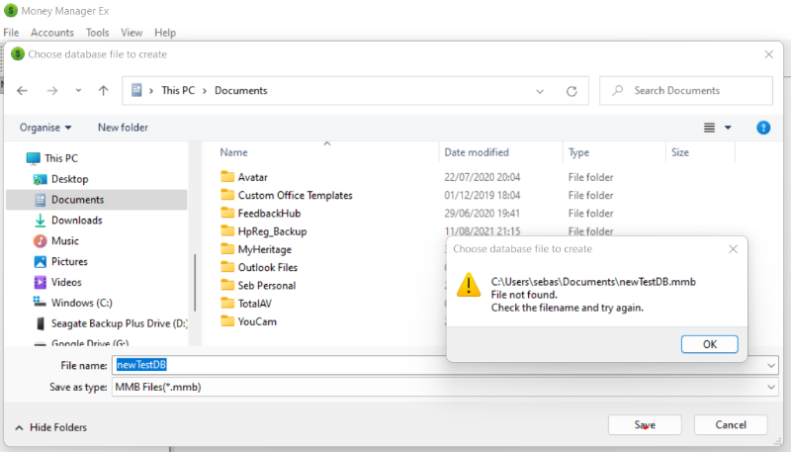
Task: Click the Forward navigation arrow
Action: 52,91
